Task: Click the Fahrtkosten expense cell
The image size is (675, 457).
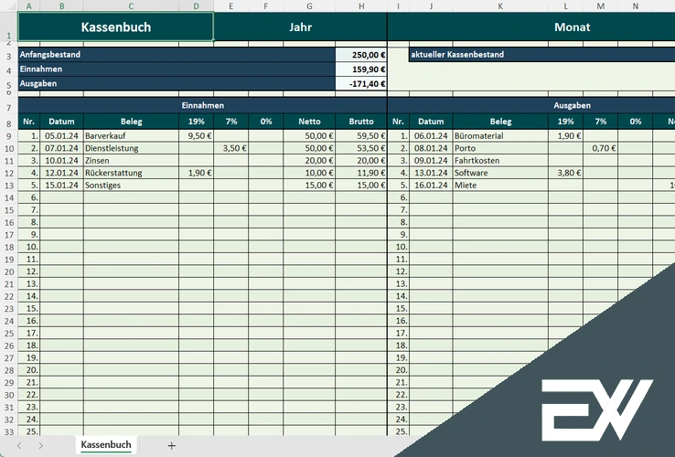Action: point(500,161)
